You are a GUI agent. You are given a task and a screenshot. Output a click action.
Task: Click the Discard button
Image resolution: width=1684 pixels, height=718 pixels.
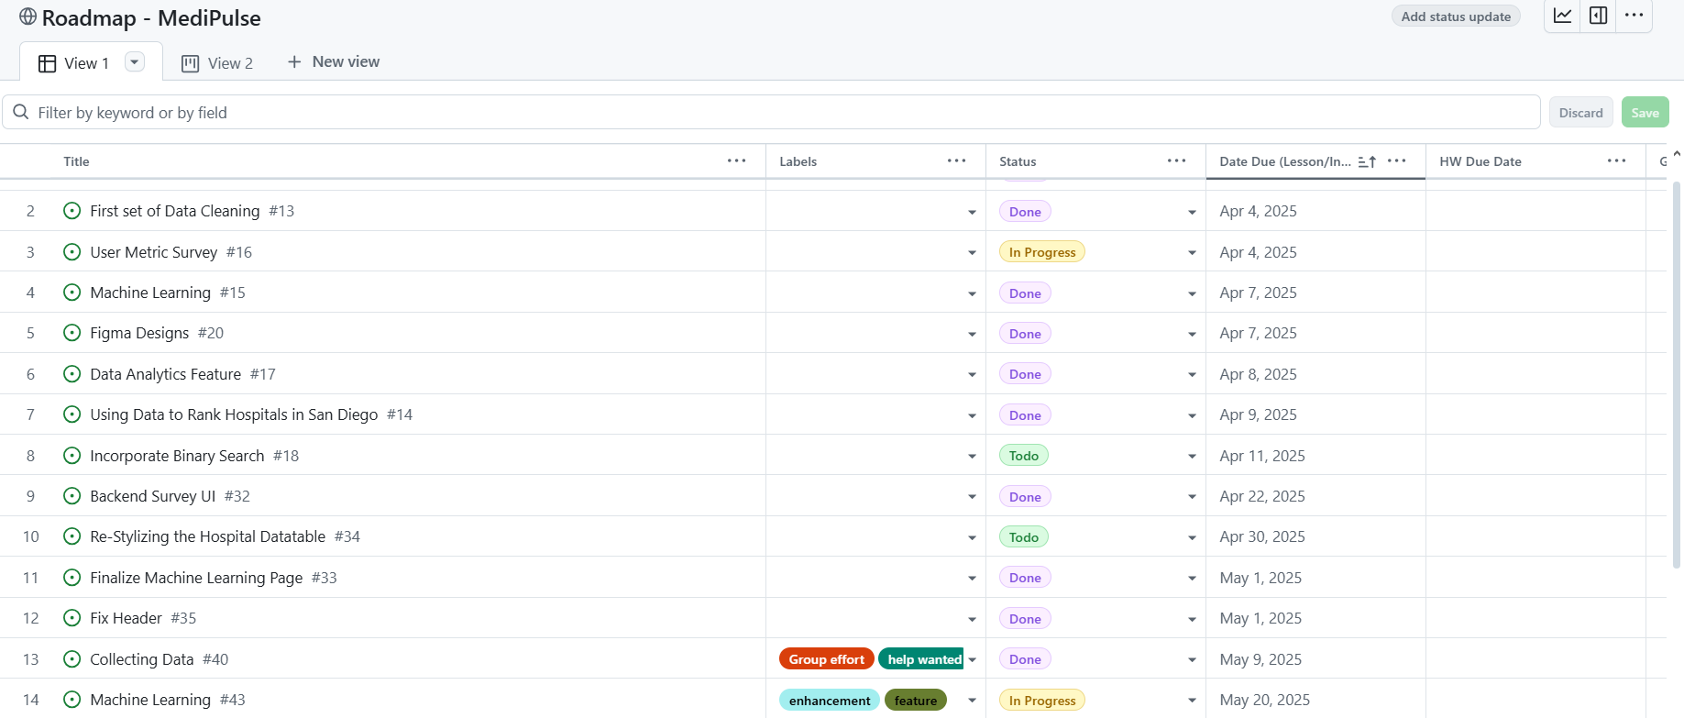click(1580, 113)
